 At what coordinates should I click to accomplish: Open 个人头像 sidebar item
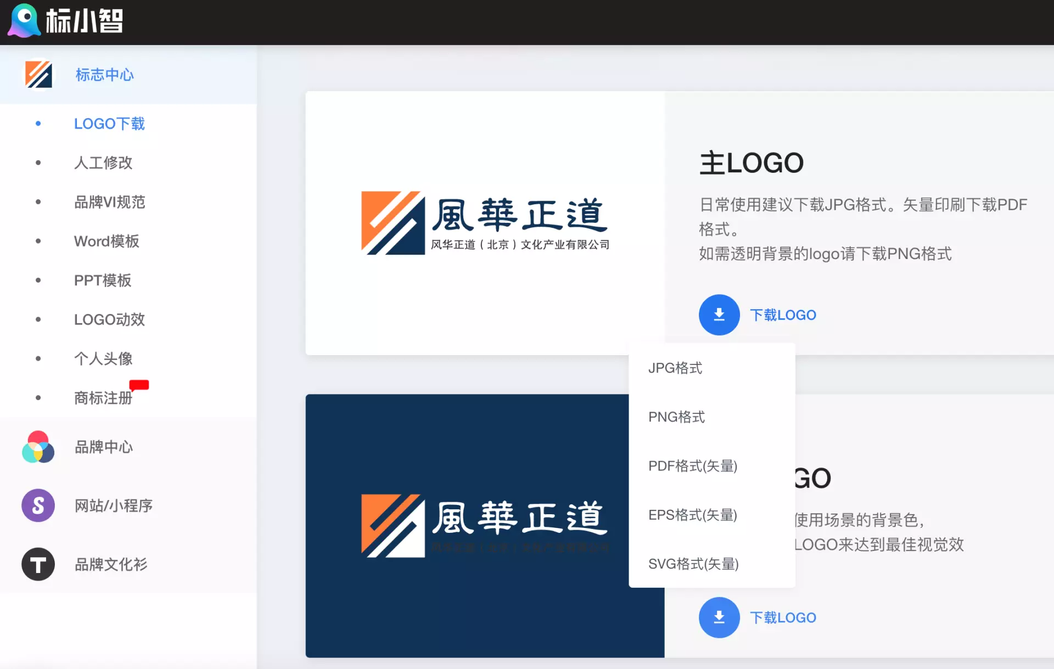[x=103, y=358]
